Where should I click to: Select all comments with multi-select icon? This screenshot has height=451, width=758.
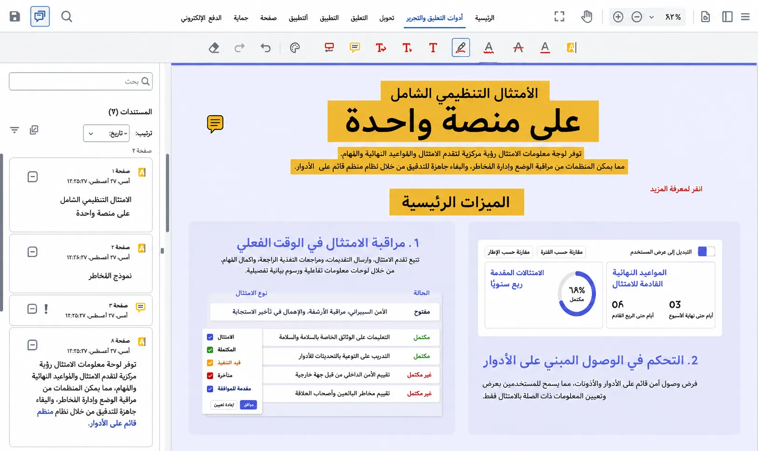(34, 130)
